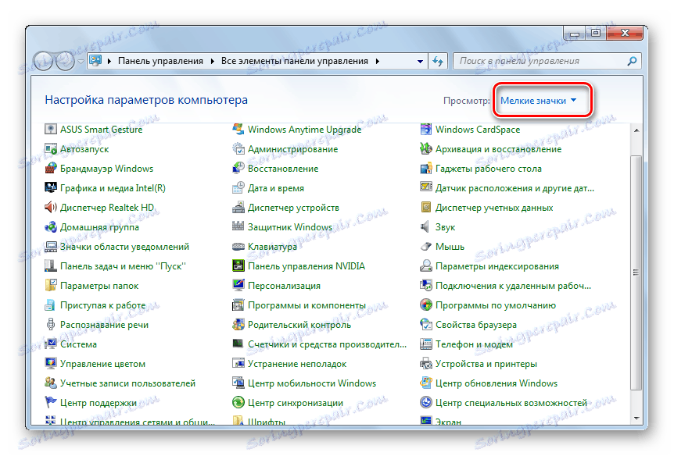Viewport: 674px width, 456px height.
Task: Open the Брандмауэр Windows firewall icon
Action: tap(50, 169)
